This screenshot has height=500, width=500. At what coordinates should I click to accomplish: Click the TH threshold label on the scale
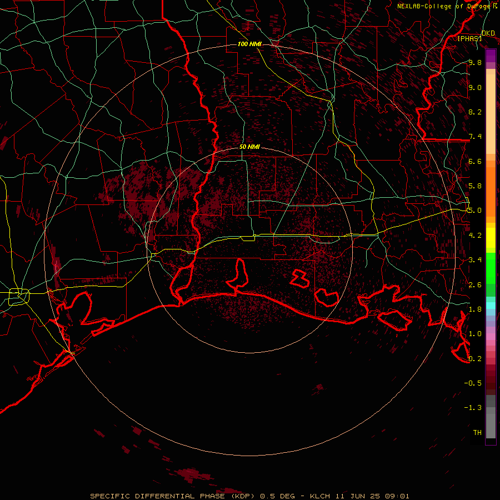point(477,433)
